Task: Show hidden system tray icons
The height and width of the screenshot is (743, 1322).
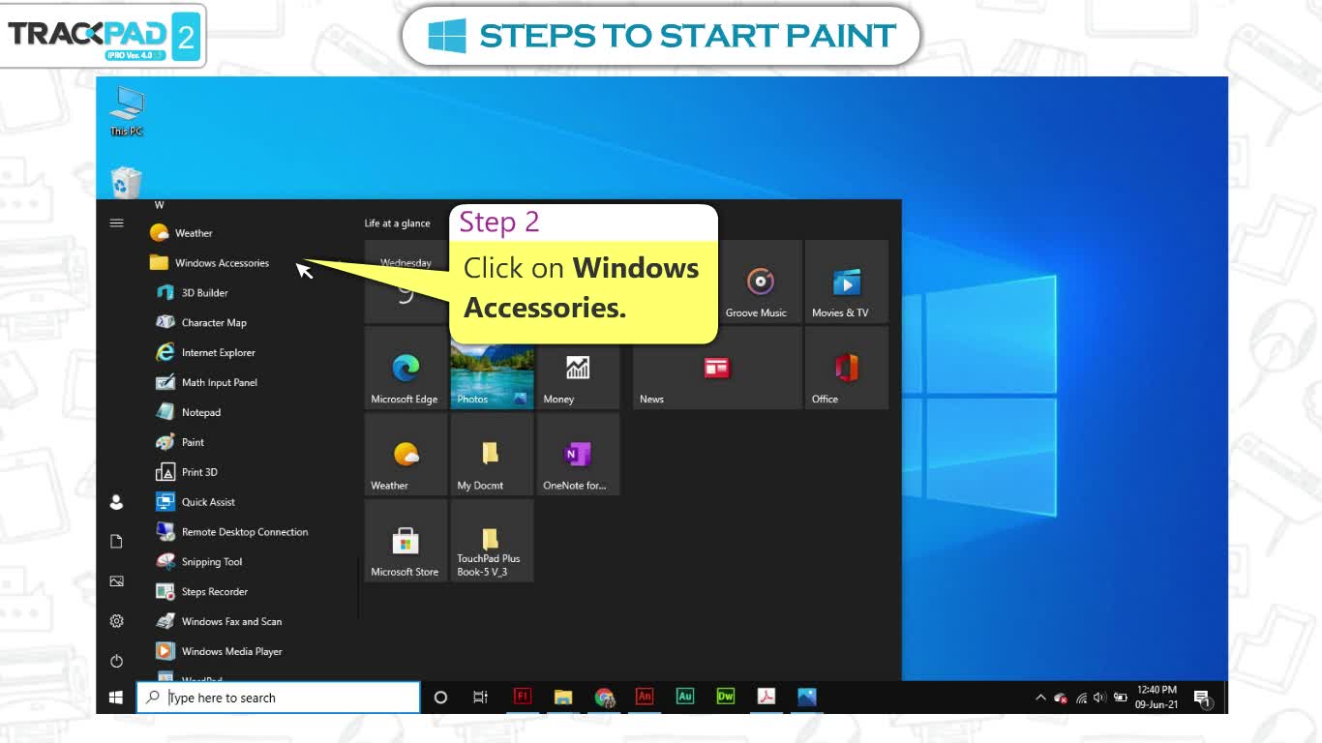Action: pyautogui.click(x=1040, y=698)
